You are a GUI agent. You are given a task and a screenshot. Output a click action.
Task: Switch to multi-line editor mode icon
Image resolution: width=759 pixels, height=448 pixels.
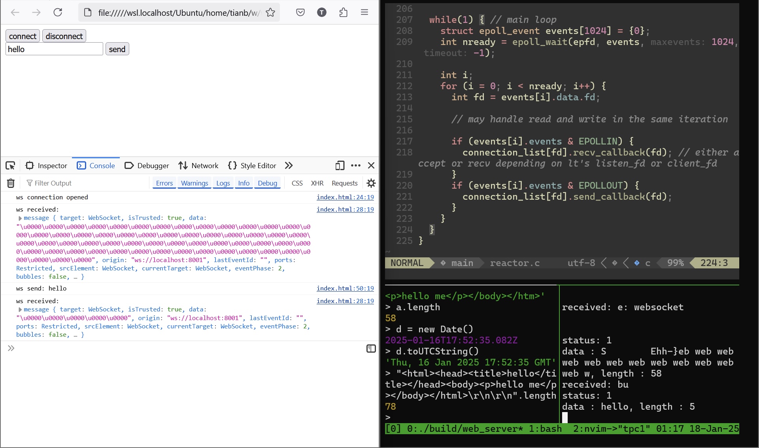[x=371, y=349]
